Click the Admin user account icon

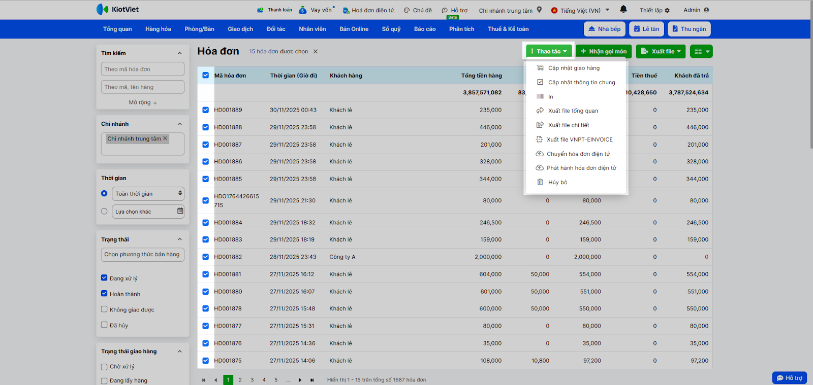pos(706,10)
